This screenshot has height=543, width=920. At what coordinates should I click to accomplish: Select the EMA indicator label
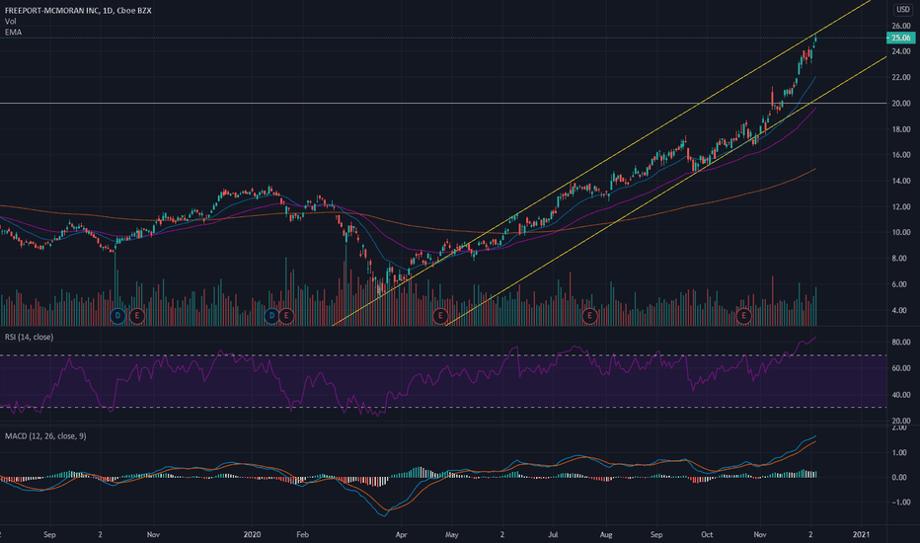[13, 33]
